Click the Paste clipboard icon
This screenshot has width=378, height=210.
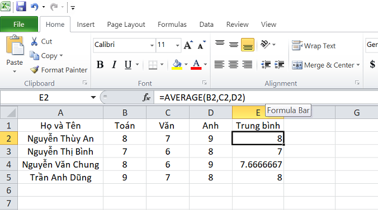[x=15, y=45]
